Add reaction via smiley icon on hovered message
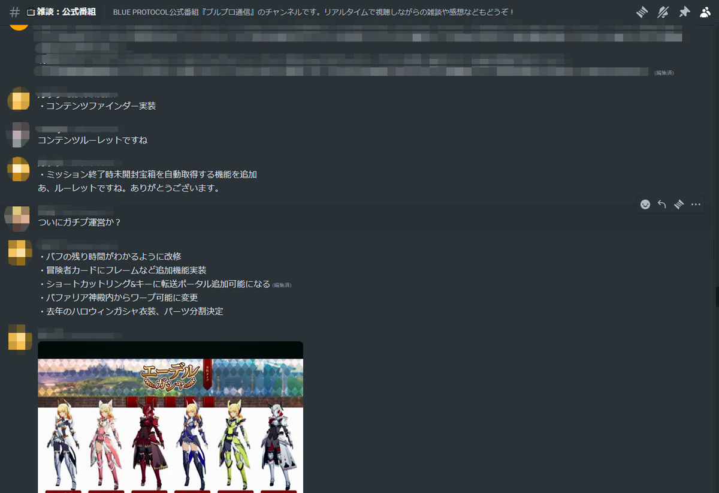This screenshot has width=719, height=493. click(x=645, y=205)
